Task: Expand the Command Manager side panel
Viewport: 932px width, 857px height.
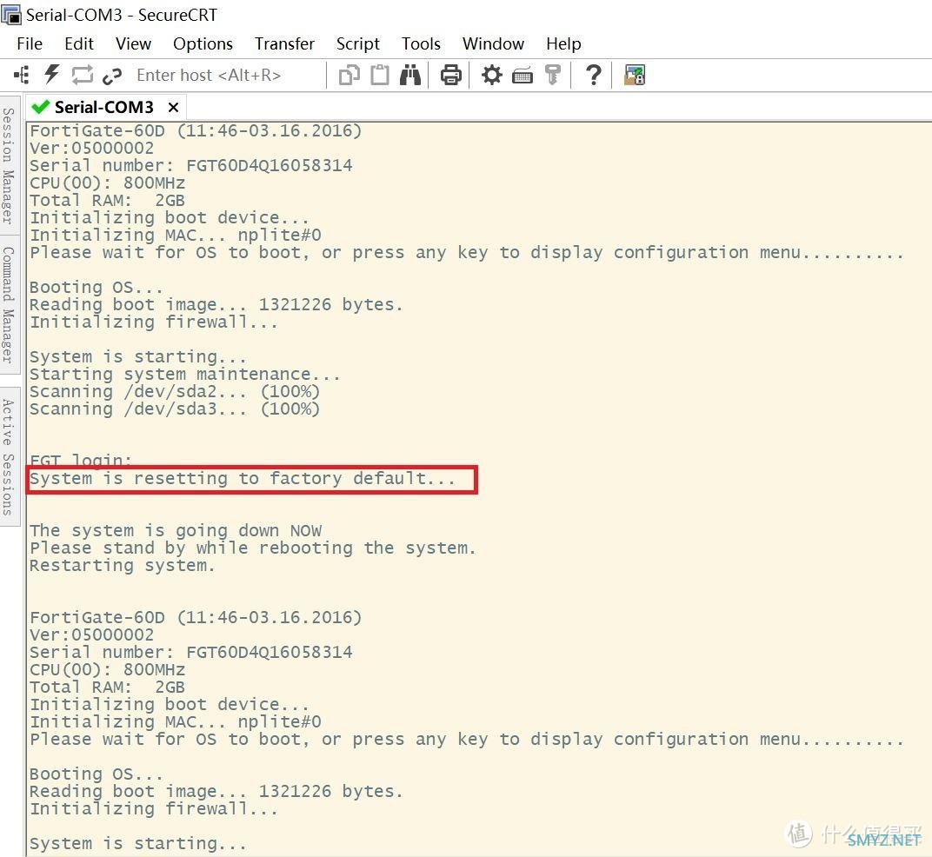Action: [x=8, y=304]
